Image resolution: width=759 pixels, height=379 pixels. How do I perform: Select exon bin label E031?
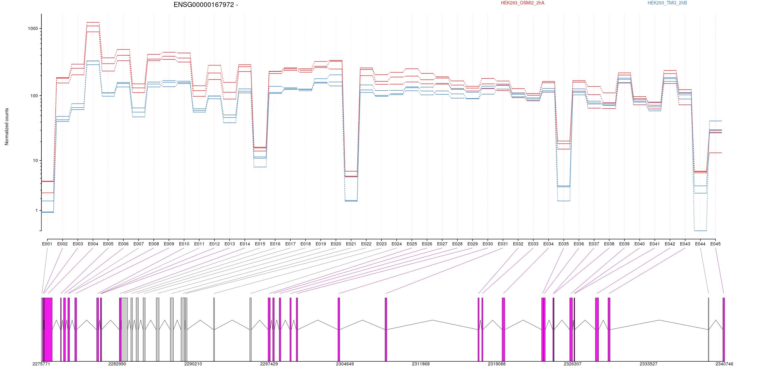tap(503, 244)
